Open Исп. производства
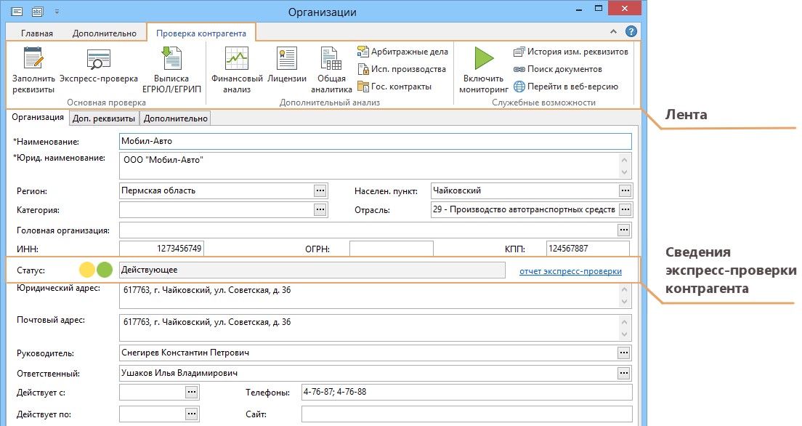This screenshot has height=426, width=802. (x=402, y=69)
